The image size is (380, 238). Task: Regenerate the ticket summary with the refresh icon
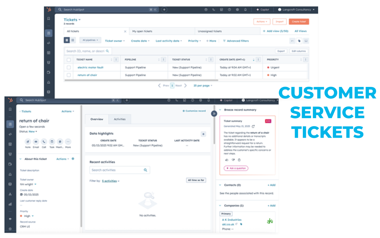(x=253, y=126)
